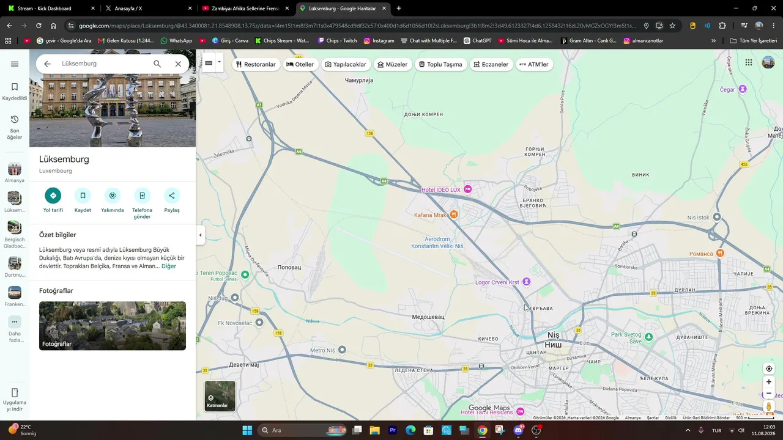Select the Park Svetog Save marker
Viewport: 783px width, 440px height.
(x=649, y=337)
